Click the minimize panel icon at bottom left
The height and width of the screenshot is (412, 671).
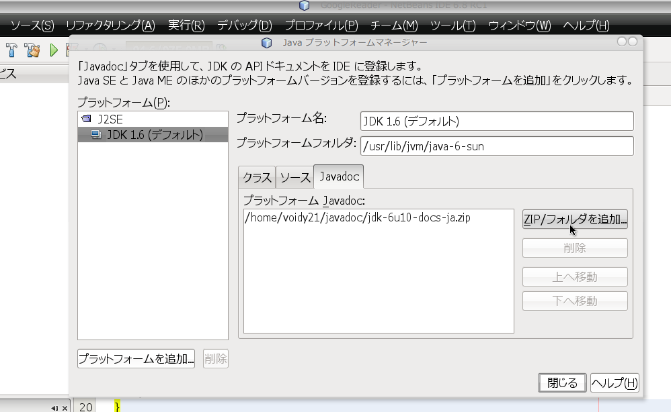[x=54, y=408]
